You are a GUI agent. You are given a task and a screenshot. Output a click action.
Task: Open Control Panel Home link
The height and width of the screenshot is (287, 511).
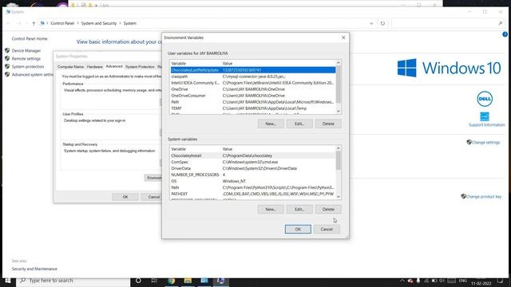click(30, 39)
